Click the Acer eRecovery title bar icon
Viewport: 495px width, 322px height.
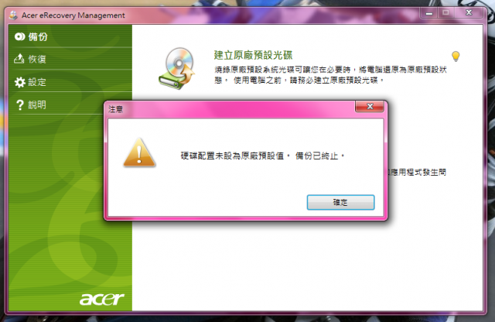(x=13, y=15)
